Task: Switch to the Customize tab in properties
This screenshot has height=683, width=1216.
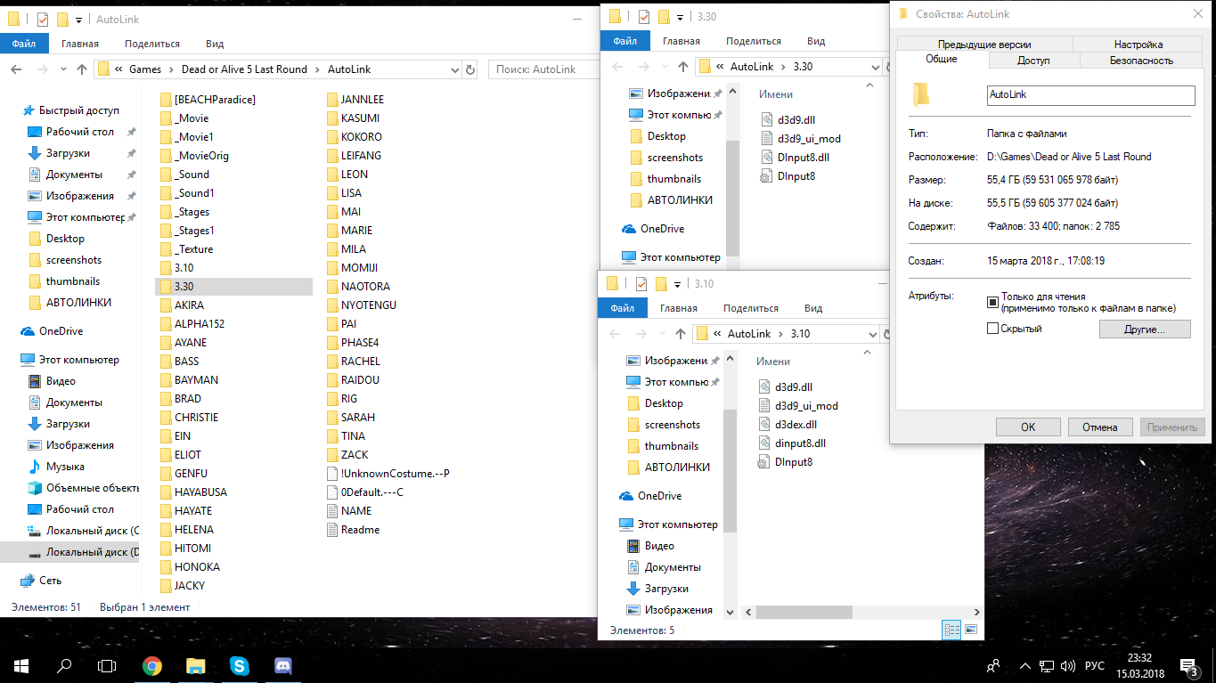Action: click(1138, 45)
